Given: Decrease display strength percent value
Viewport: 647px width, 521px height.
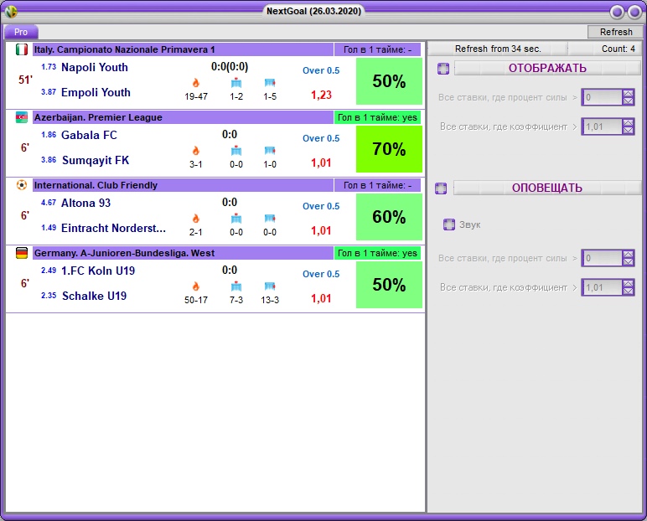Looking at the screenshot, I should [628, 101].
